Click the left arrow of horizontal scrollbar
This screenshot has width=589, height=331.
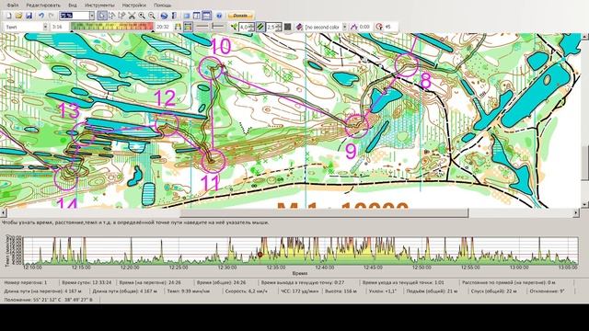coord(4,212)
